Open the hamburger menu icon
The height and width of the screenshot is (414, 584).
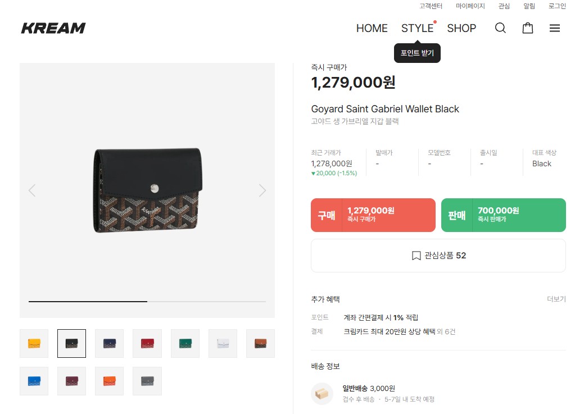point(555,28)
